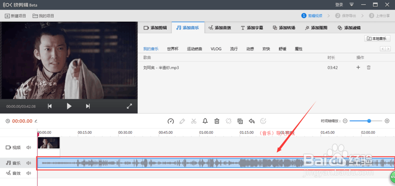Open the title bar dropdown menu arrow
The height and width of the screenshot is (186, 395).
[x=352, y=4]
